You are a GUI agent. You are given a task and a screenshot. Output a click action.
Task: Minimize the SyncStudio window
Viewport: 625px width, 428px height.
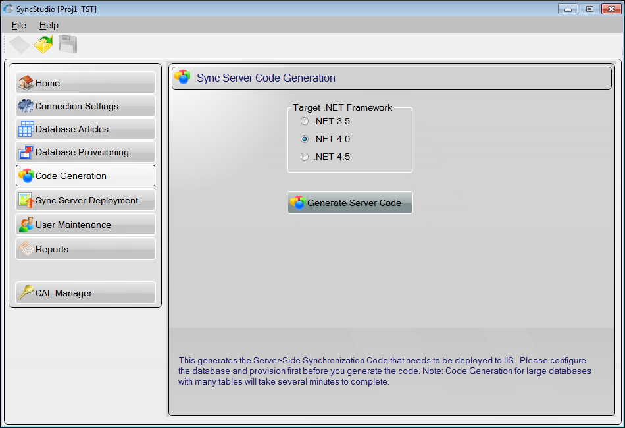(568, 9)
